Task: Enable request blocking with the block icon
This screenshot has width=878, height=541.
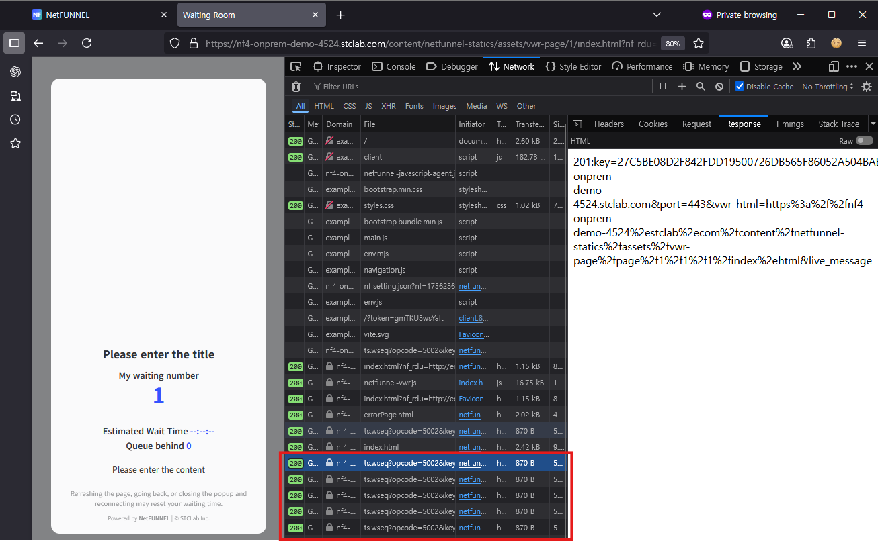Action: (719, 86)
